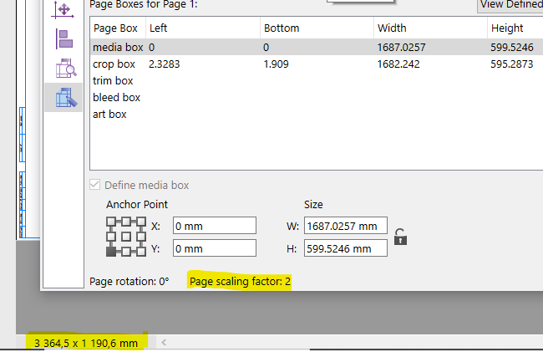Open the inspect page boxes magnifier icon
Image resolution: width=543 pixels, height=352 pixels.
pyautogui.click(x=65, y=68)
